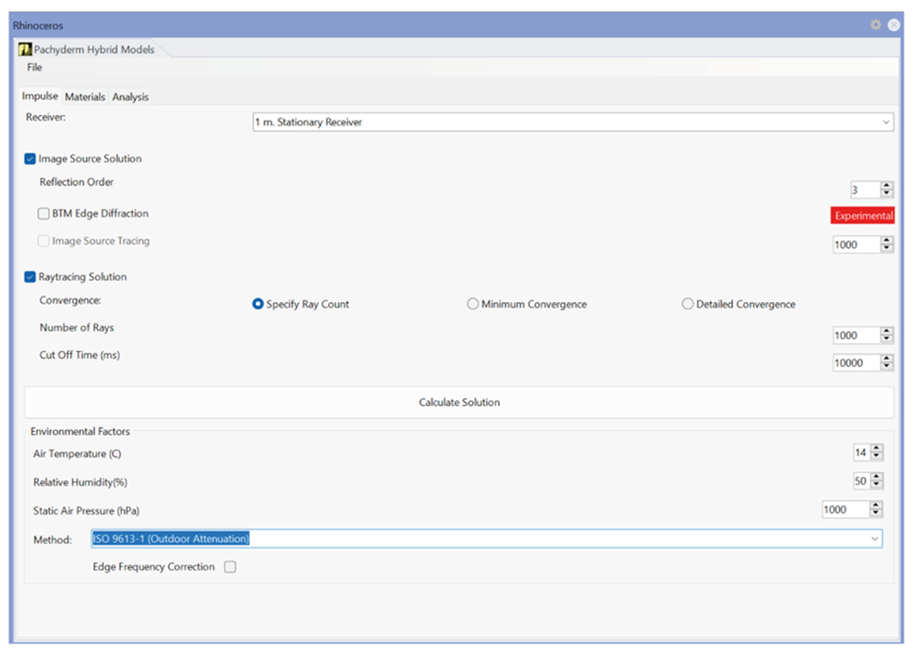913x655 pixels.
Task: Increase Cut Off Time using up arrow
Action: [887, 358]
